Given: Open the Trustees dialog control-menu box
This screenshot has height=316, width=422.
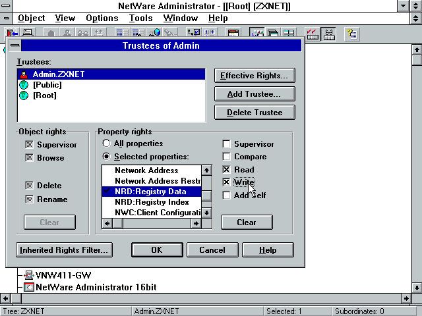Looking at the screenshot, I should (x=13, y=45).
